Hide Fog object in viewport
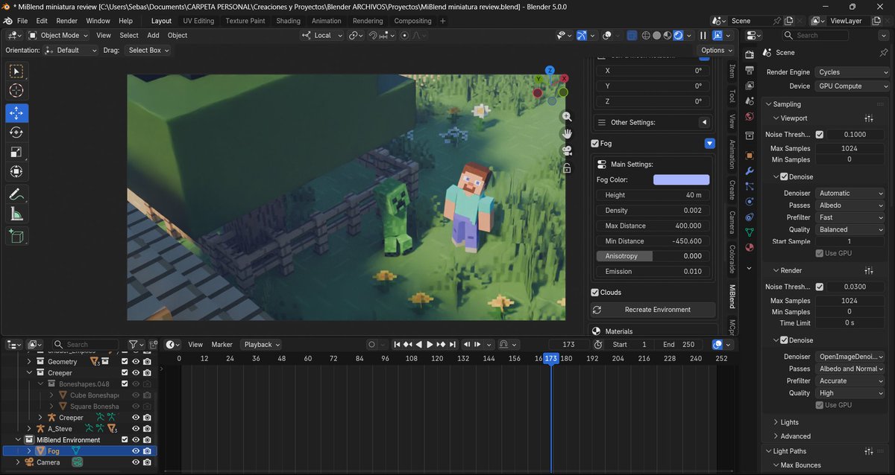Image resolution: width=895 pixels, height=475 pixels. [x=136, y=451]
